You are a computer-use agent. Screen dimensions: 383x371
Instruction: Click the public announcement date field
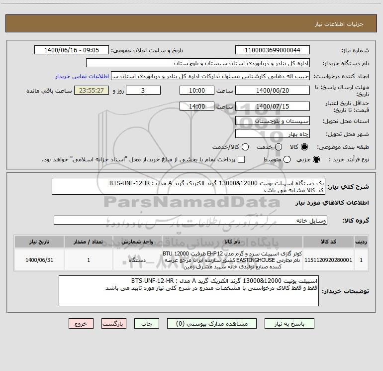click(72, 50)
